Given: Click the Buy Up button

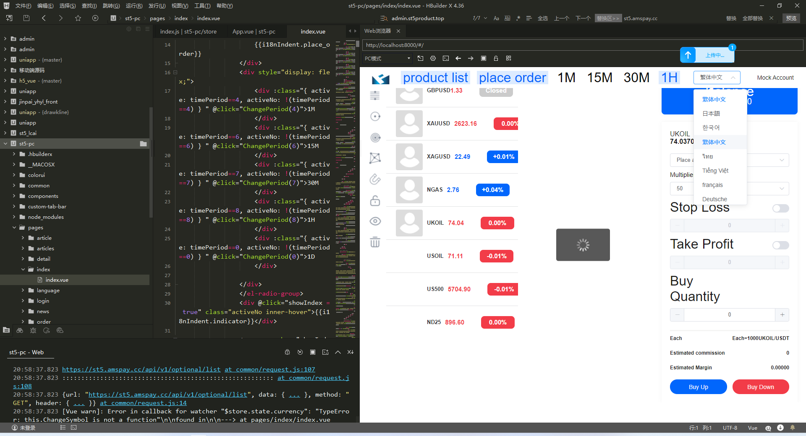Looking at the screenshot, I should pos(698,387).
